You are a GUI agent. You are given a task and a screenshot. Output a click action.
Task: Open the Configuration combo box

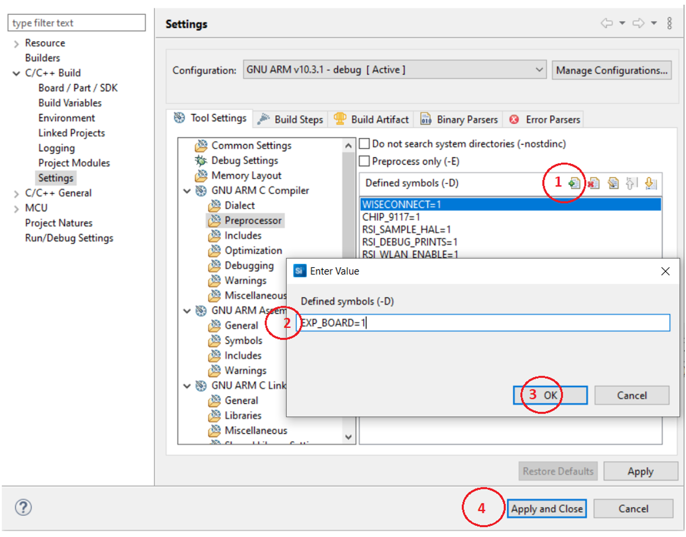coord(539,70)
